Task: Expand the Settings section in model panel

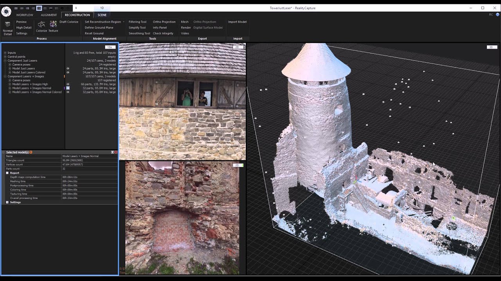Action: tap(7, 202)
